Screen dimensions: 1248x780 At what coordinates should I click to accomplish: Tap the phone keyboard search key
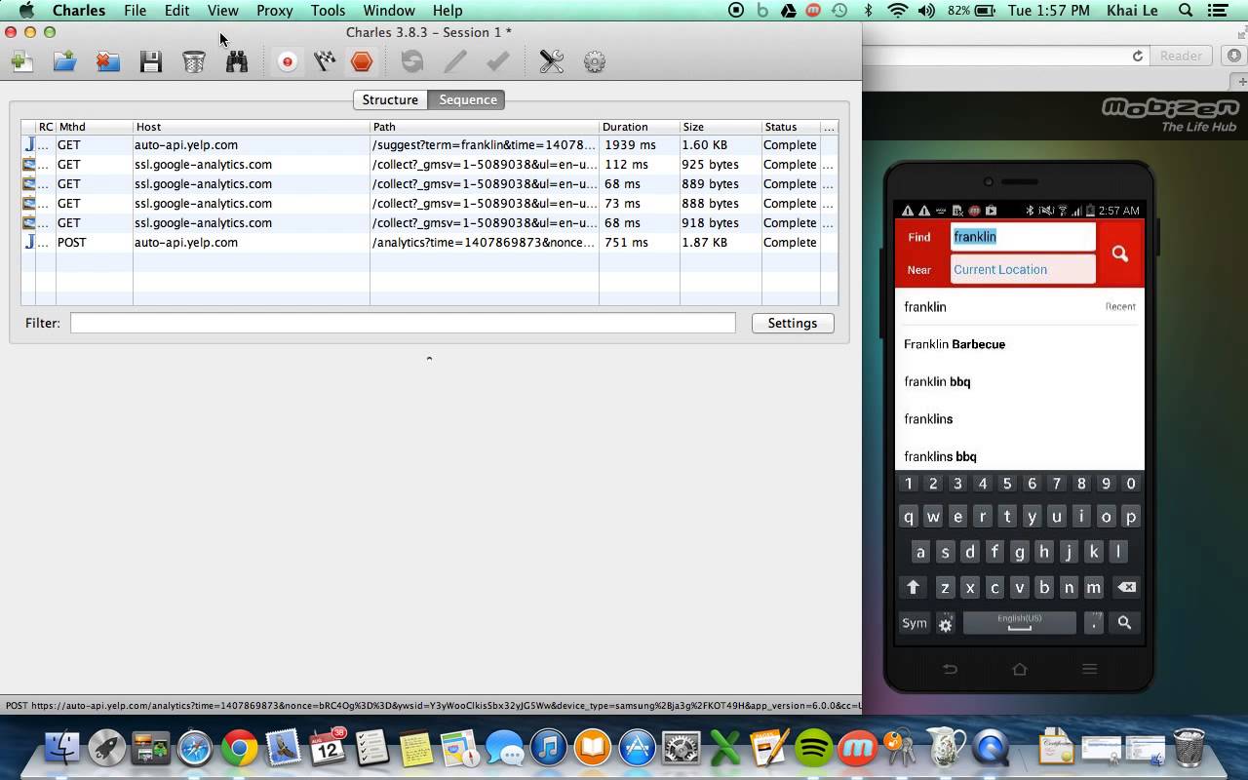tap(1124, 623)
